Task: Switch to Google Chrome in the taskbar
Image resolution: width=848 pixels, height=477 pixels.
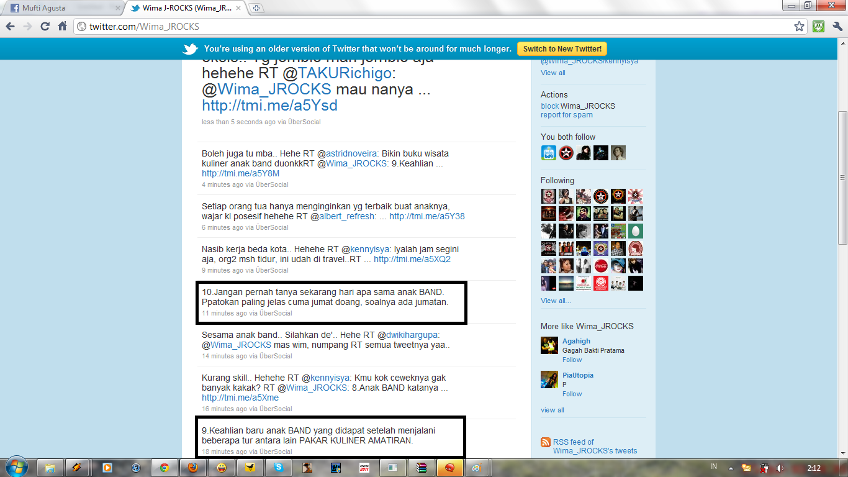Action: pyautogui.click(x=164, y=468)
